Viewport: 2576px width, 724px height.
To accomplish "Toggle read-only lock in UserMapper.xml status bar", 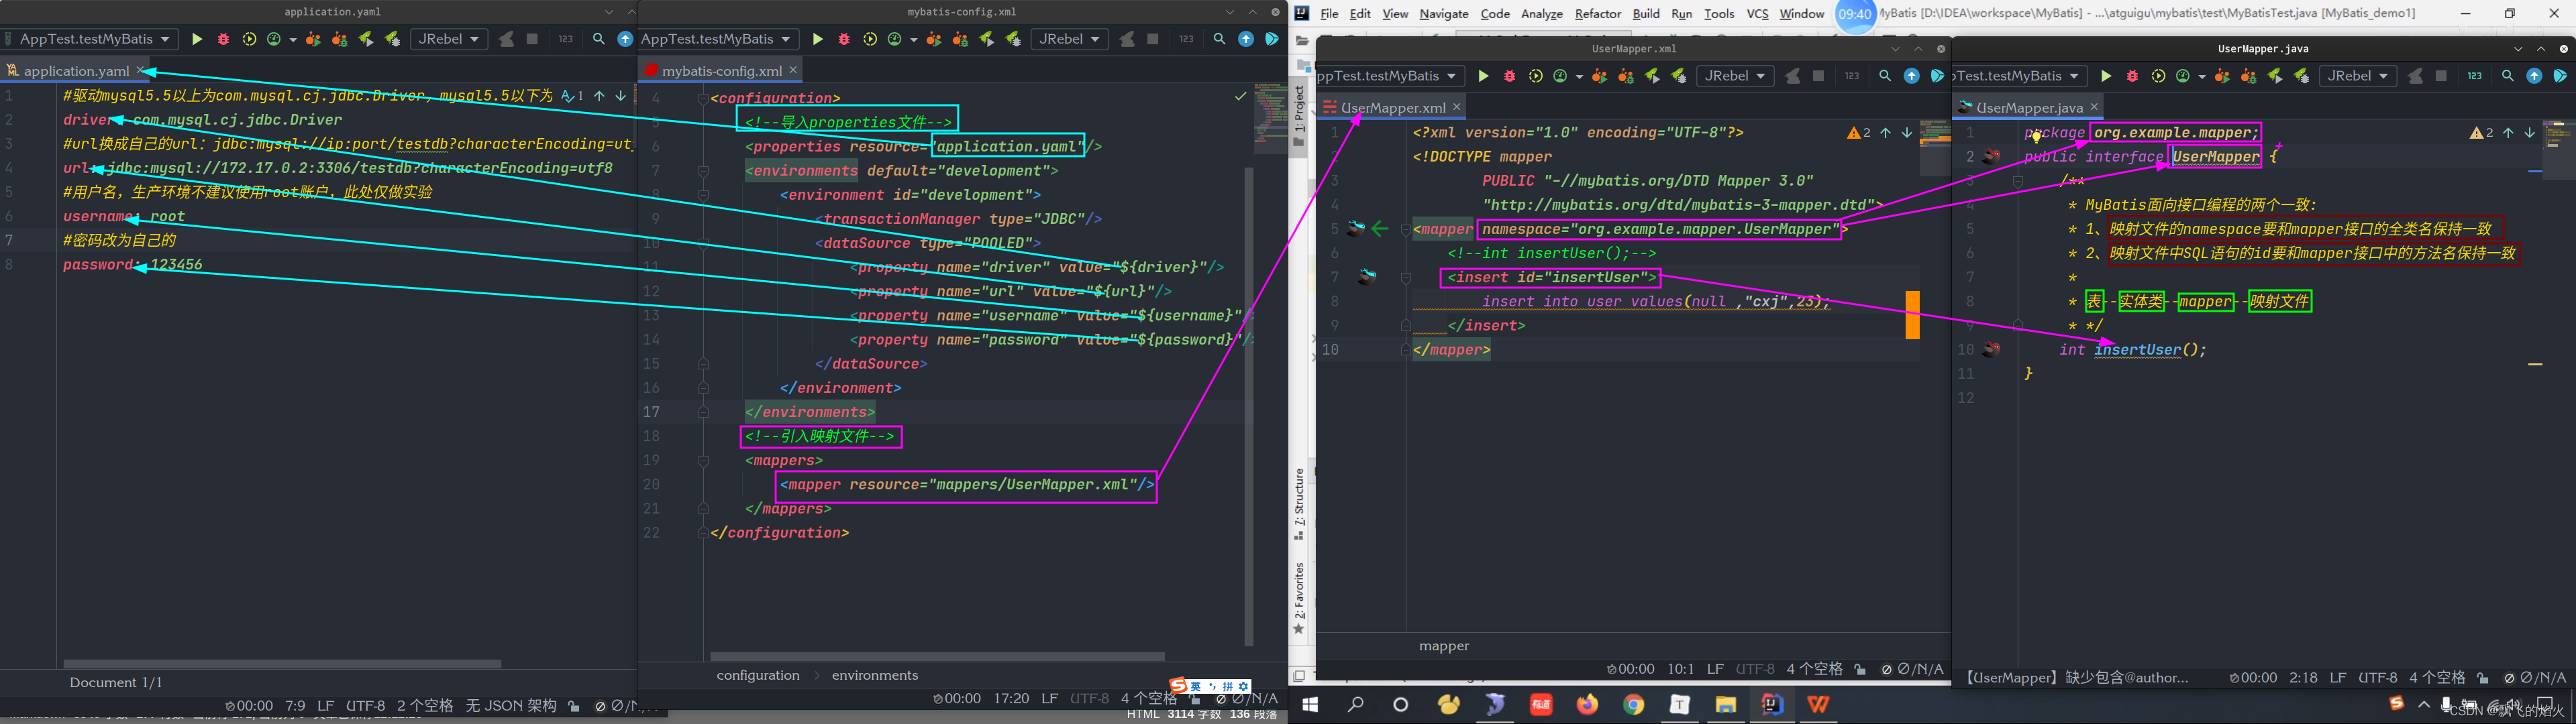I will [x=1859, y=669].
